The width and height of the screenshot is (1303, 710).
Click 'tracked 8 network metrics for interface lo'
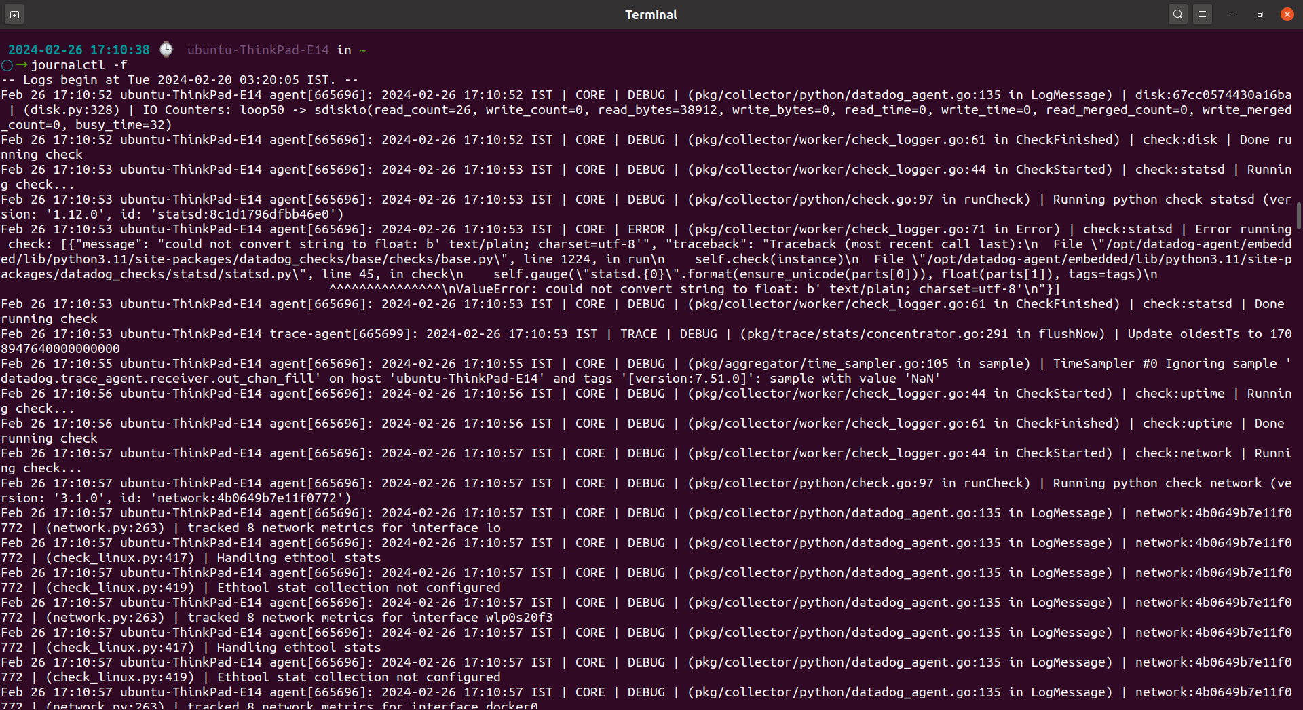(x=344, y=528)
